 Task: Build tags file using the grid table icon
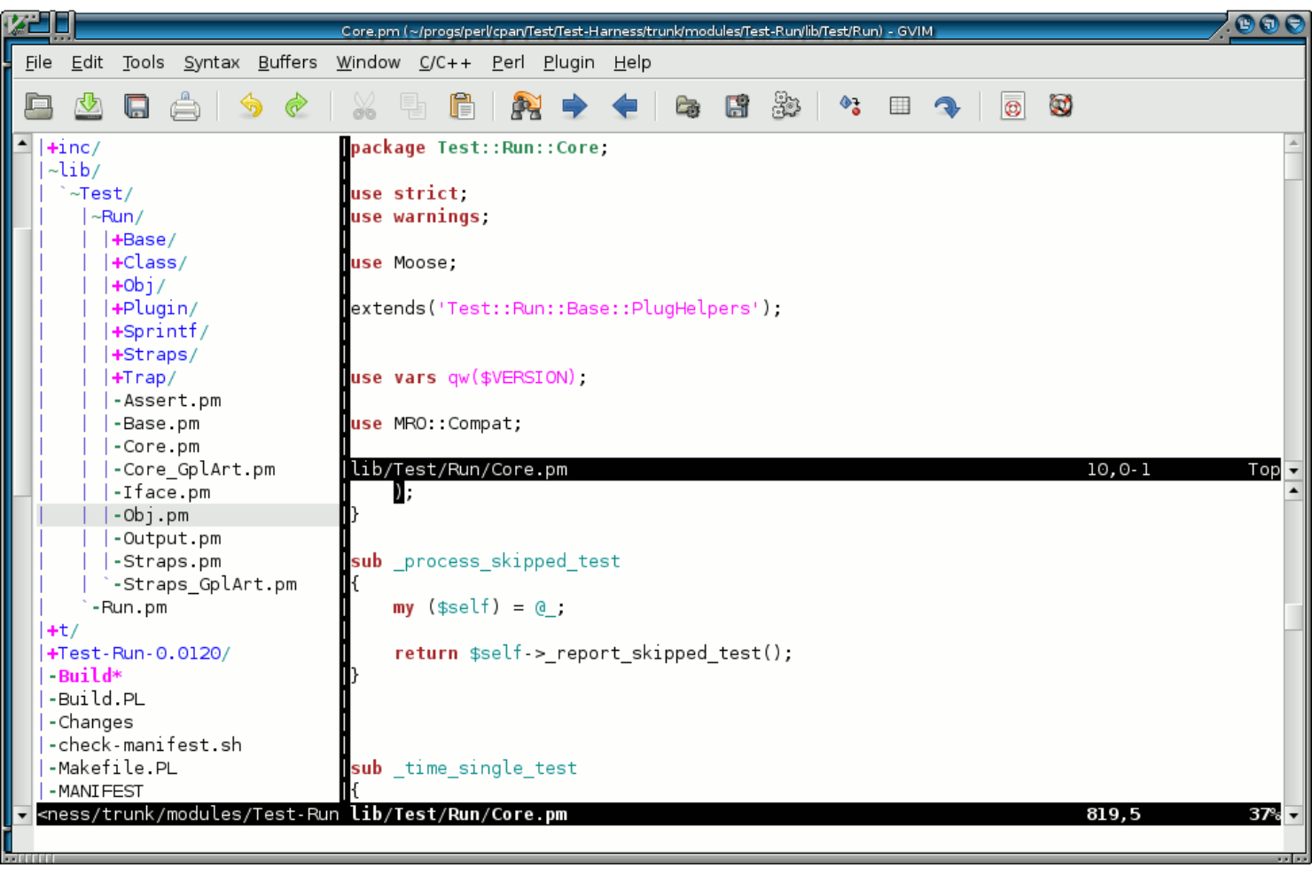(x=900, y=105)
